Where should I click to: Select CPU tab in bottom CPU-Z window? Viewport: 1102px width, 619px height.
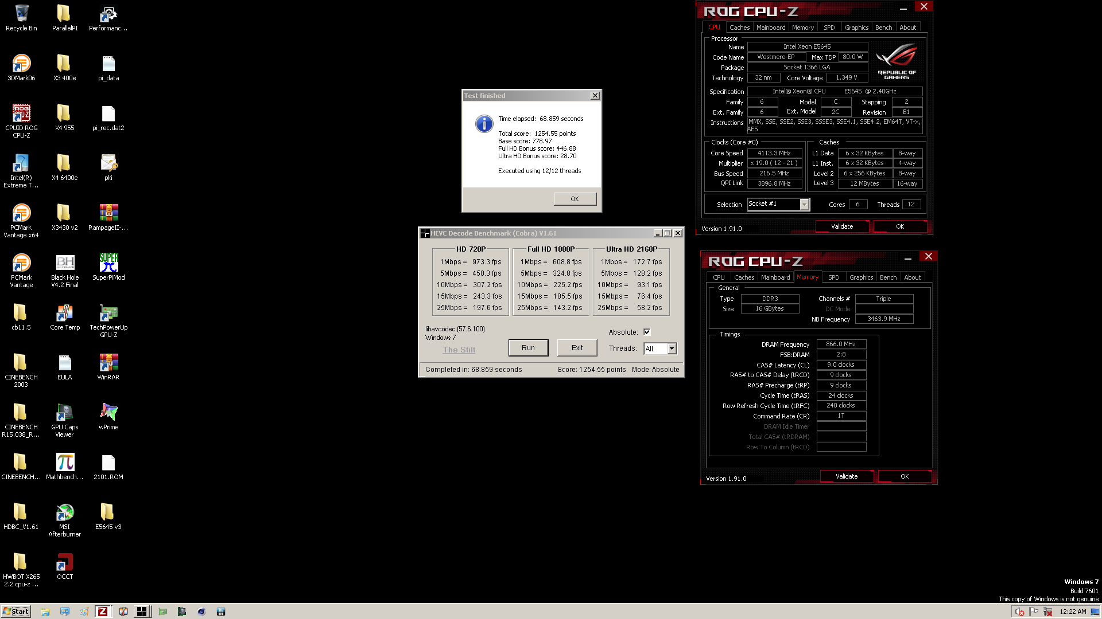pyautogui.click(x=719, y=277)
